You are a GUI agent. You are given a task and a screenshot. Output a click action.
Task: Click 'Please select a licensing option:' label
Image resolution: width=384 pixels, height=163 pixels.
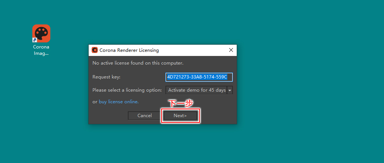127,90
